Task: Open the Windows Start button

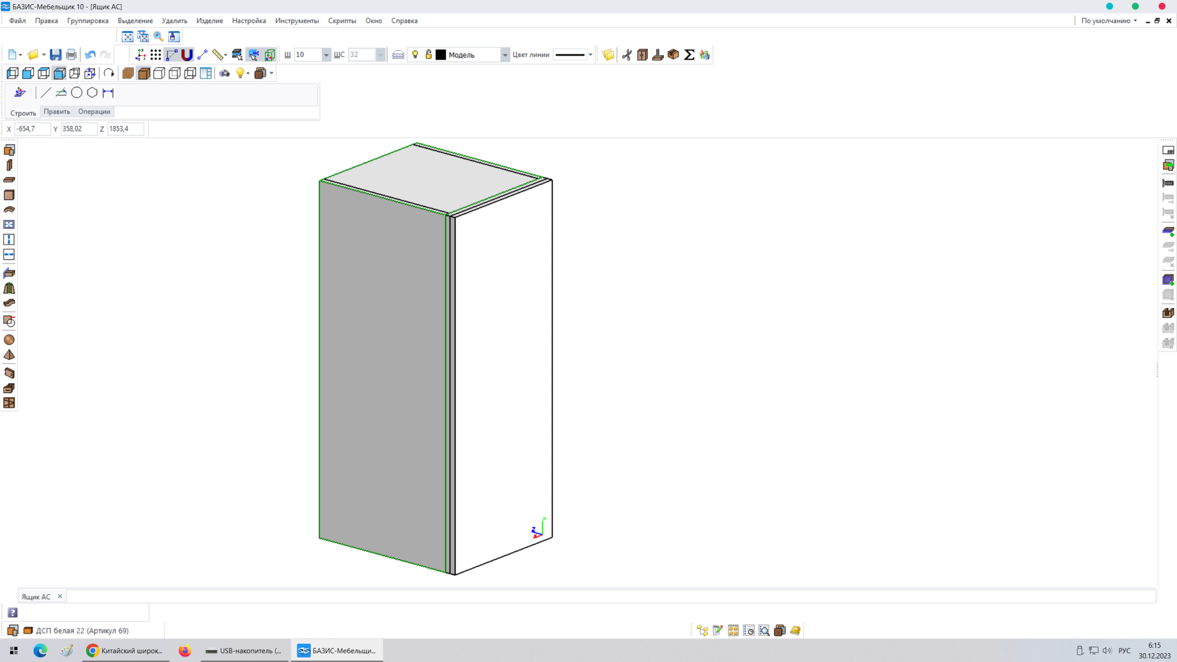Action: coord(14,650)
